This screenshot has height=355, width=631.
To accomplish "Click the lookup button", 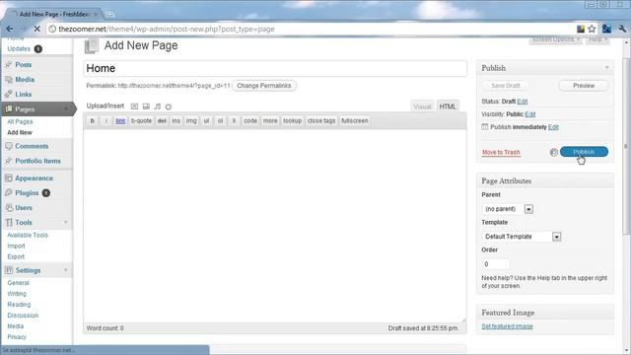I will (x=292, y=120).
